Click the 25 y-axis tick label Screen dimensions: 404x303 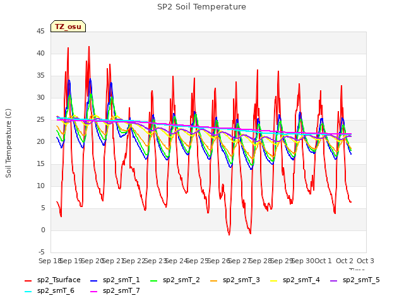40,120
